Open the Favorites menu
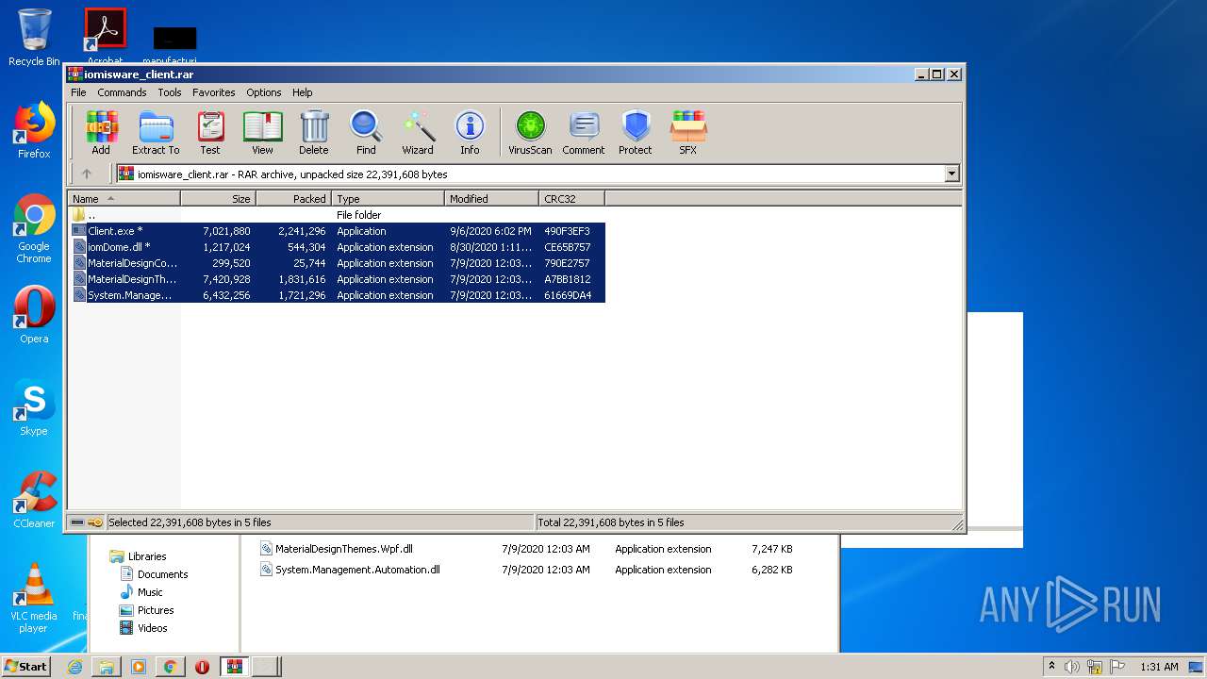Image resolution: width=1207 pixels, height=679 pixels. 214,92
